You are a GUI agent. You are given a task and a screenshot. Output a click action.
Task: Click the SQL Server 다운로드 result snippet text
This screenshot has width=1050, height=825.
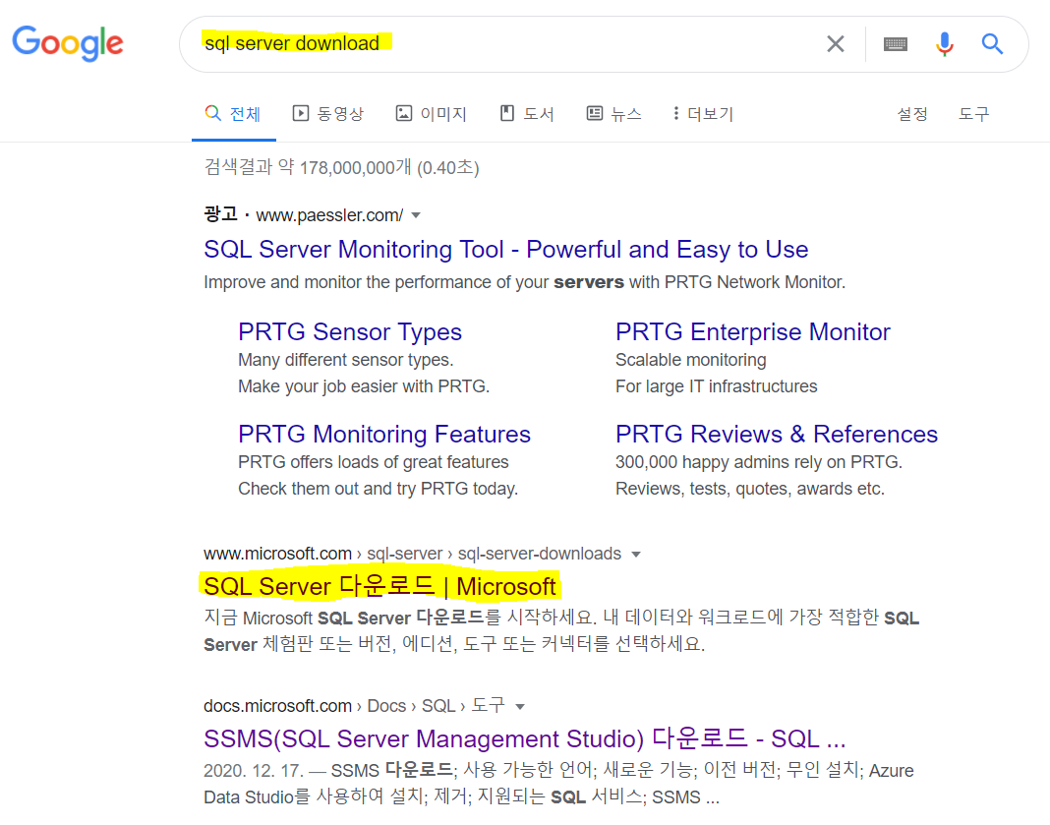(x=561, y=631)
